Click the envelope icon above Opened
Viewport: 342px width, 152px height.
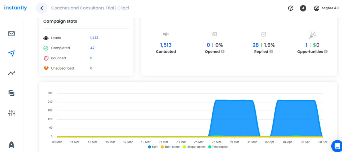point(215,34)
